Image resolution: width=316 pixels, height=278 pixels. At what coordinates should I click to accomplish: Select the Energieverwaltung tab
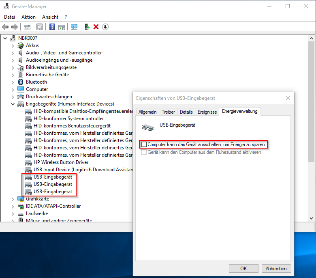(x=239, y=111)
